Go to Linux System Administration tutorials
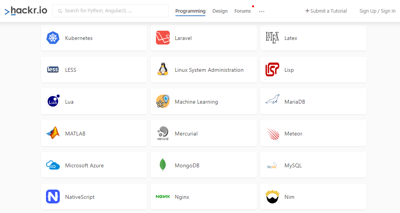 point(203,70)
